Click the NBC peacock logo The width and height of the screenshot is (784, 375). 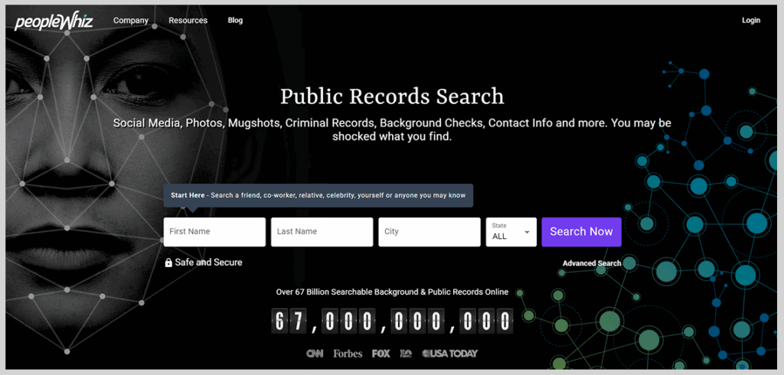point(407,354)
